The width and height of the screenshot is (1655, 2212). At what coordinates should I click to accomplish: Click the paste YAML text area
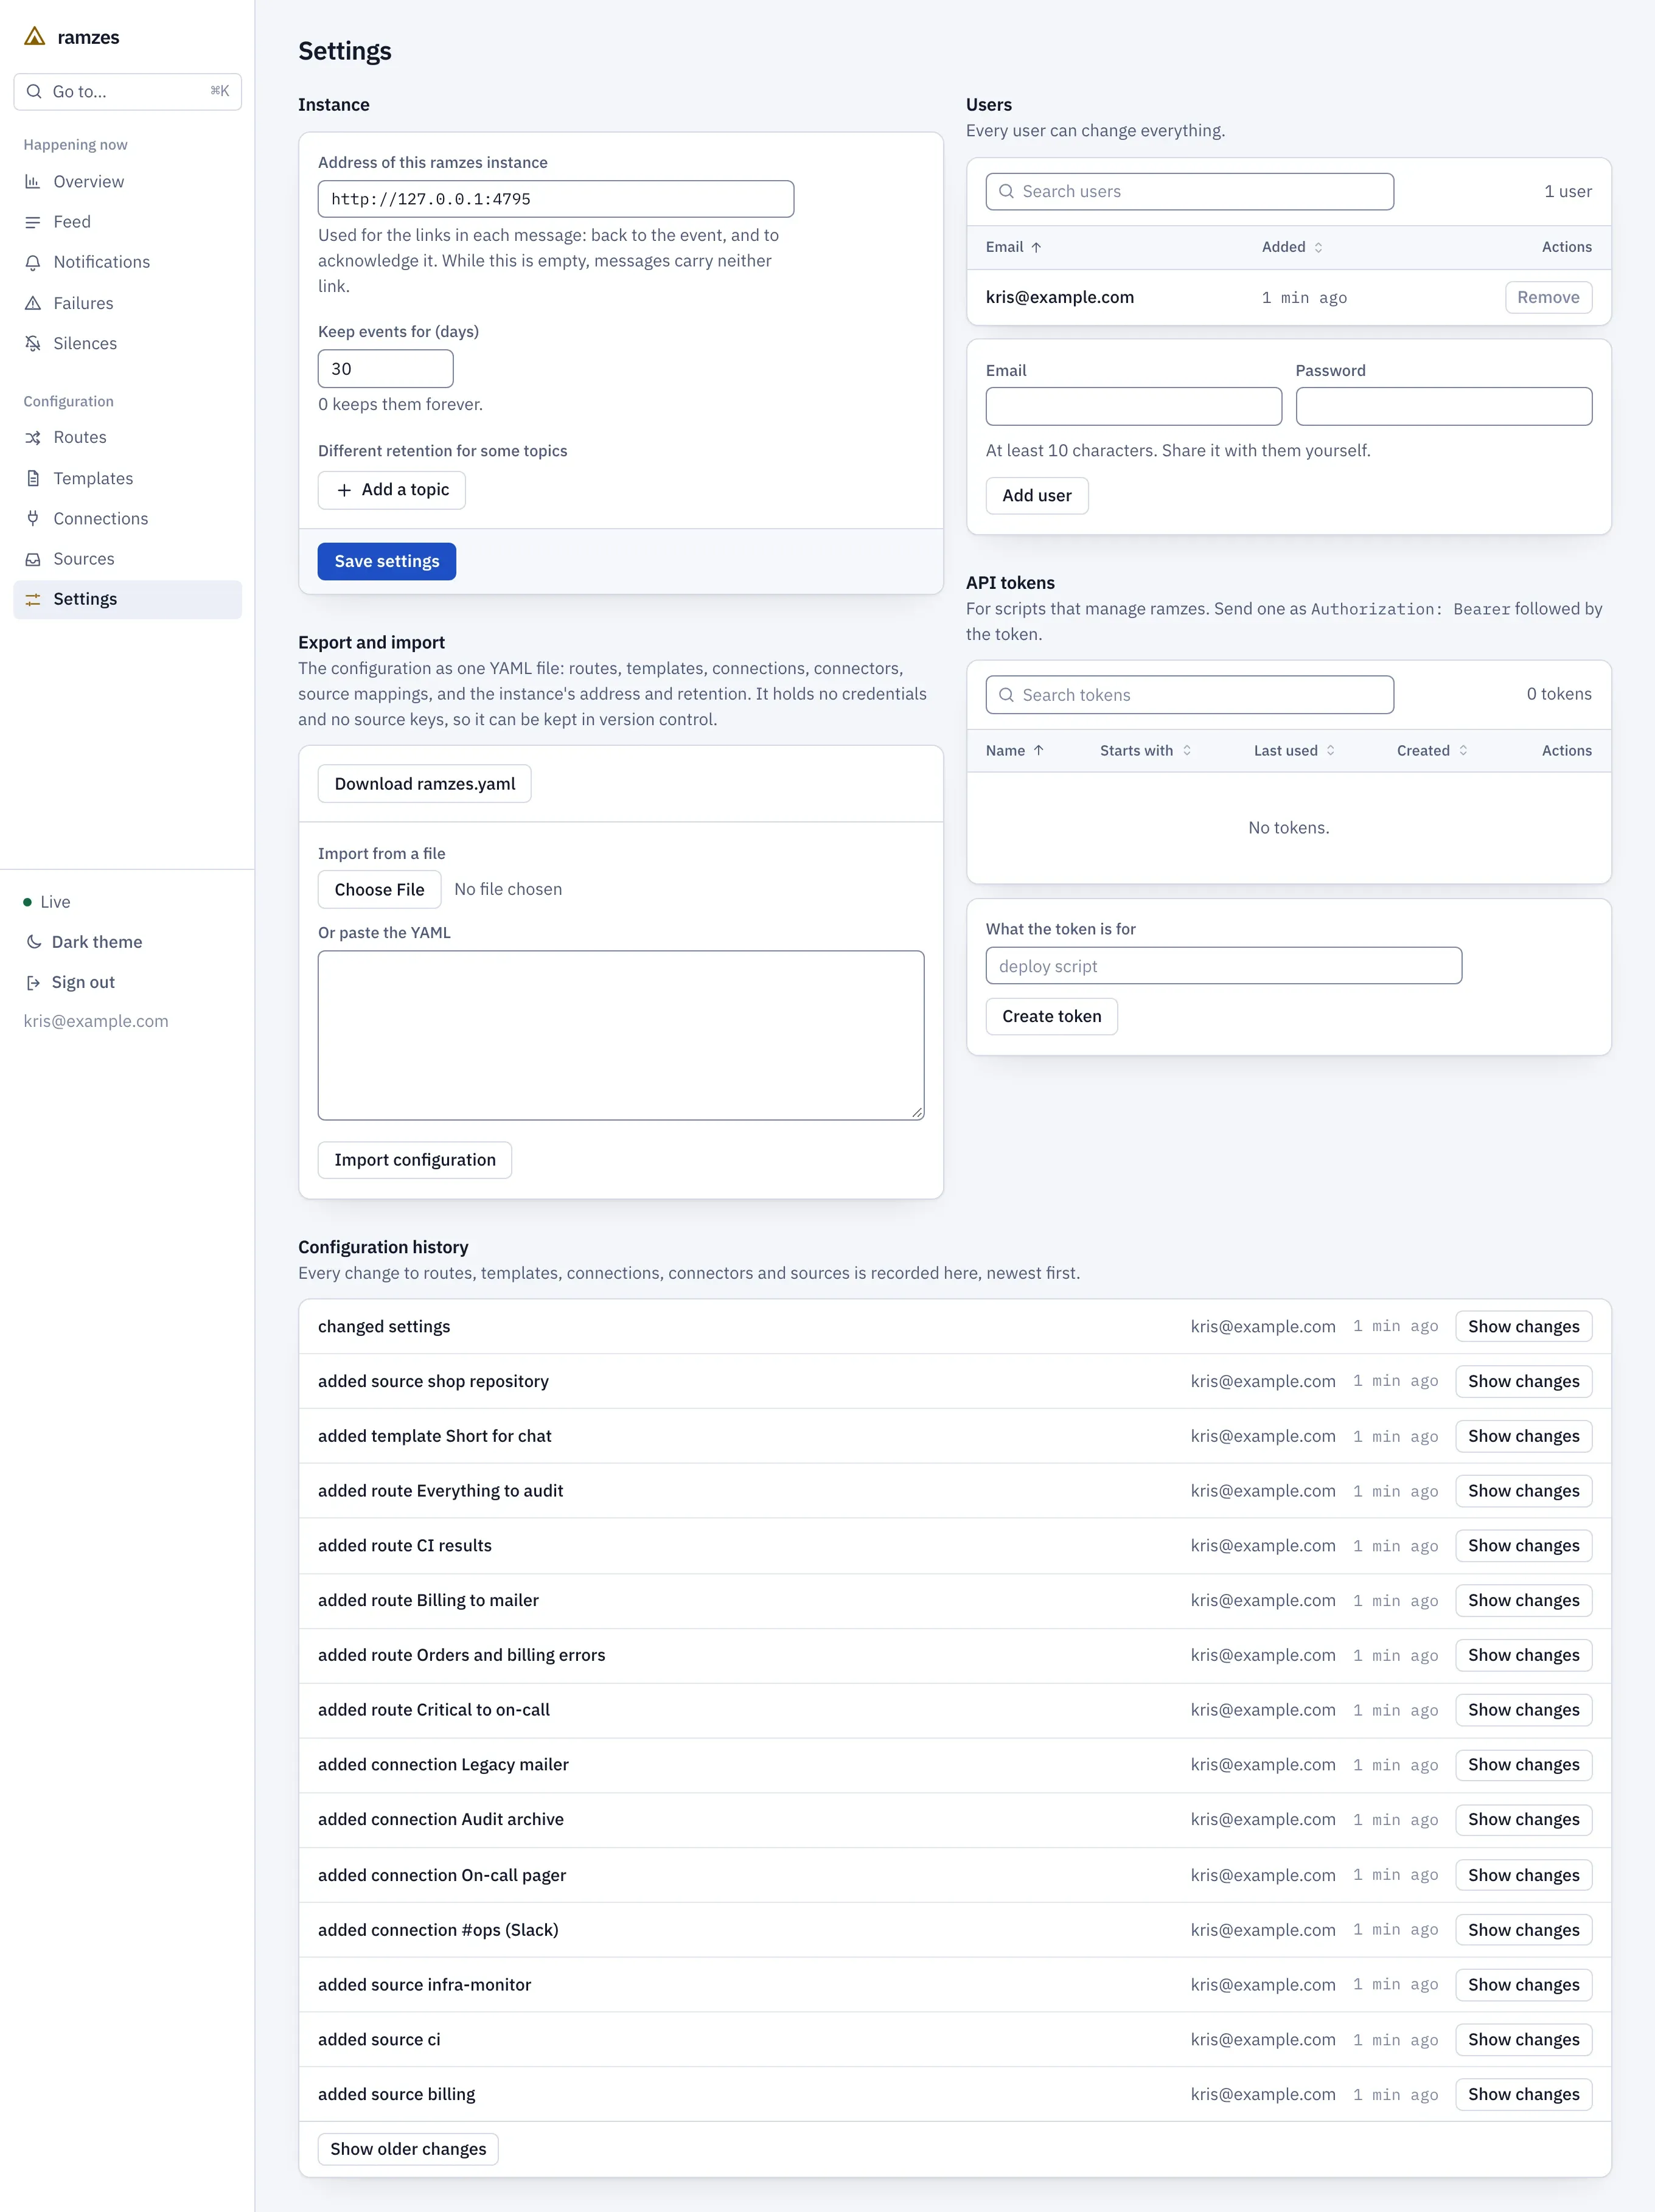click(x=621, y=1035)
